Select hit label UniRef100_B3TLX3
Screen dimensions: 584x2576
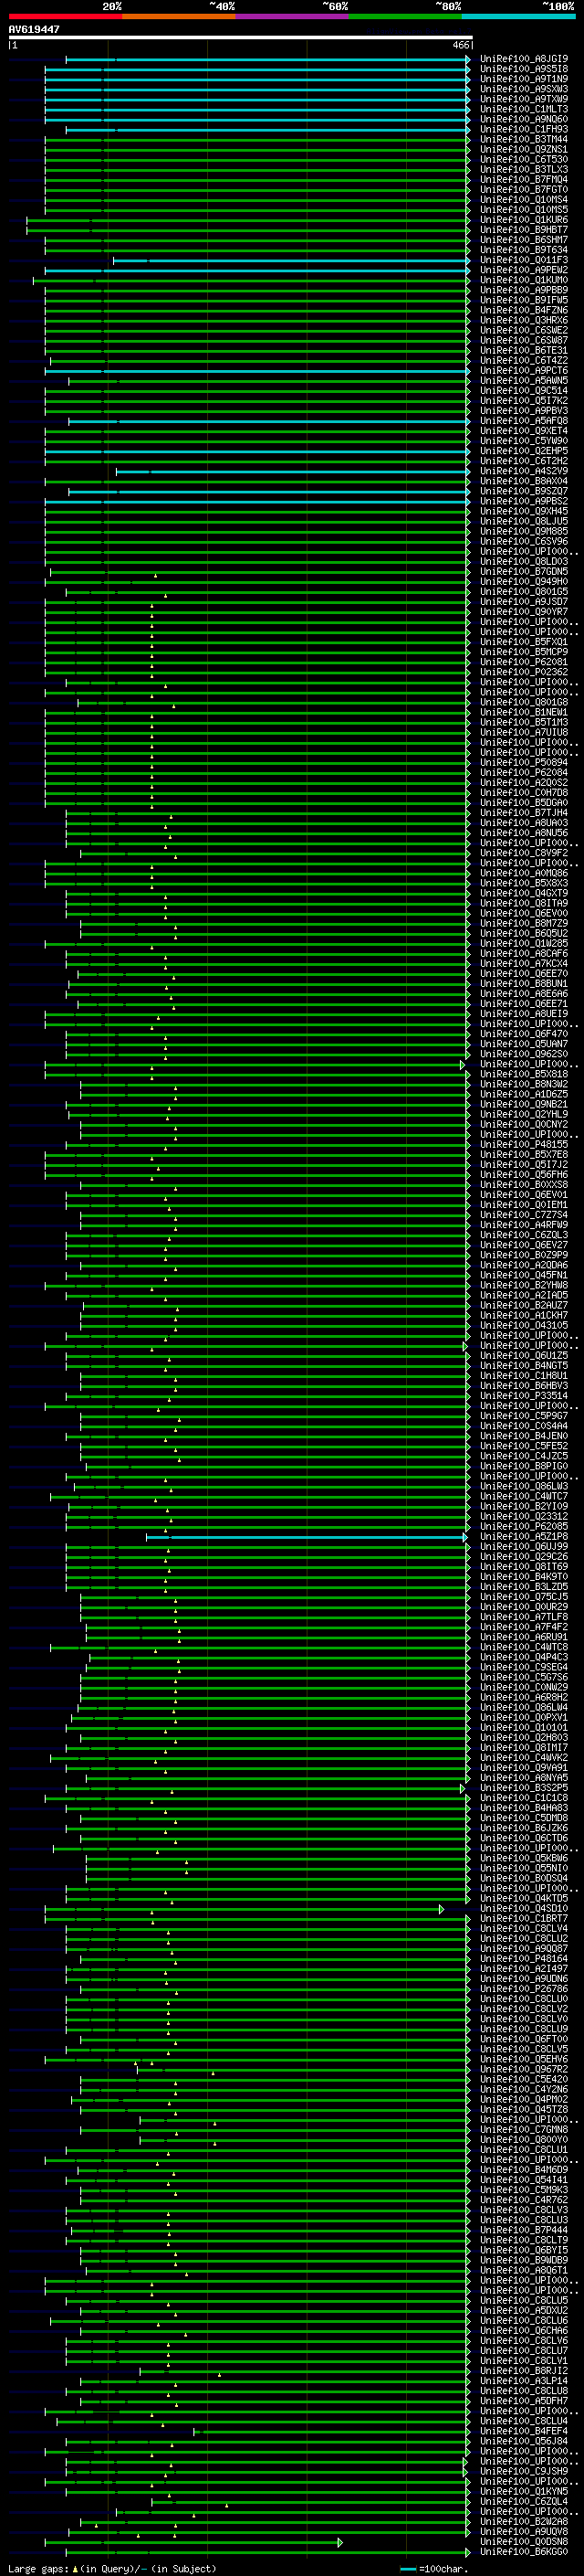pos(524,169)
